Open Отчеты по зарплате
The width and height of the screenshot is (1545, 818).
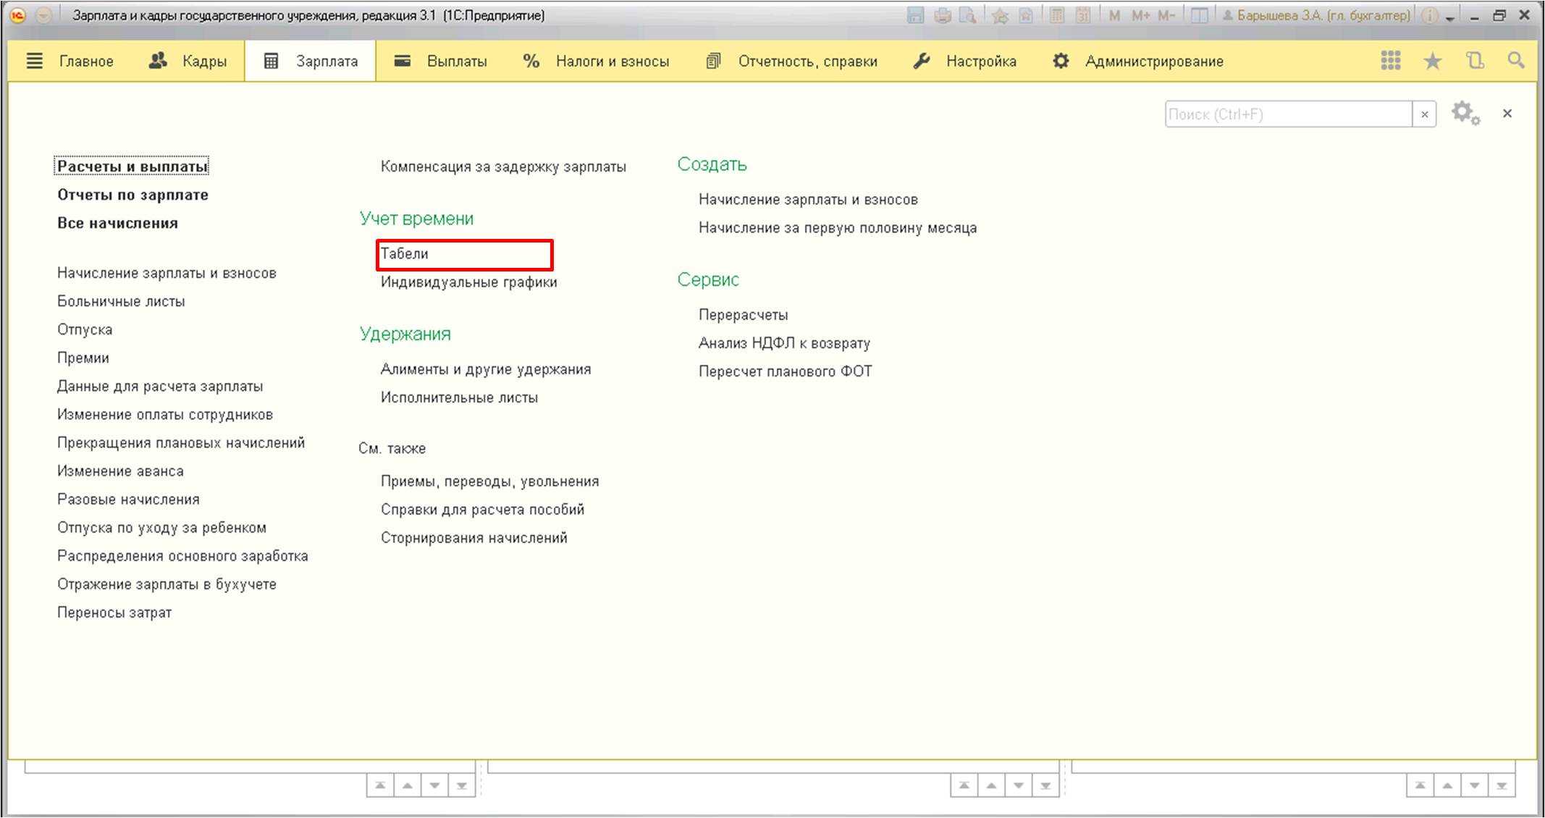tap(132, 195)
